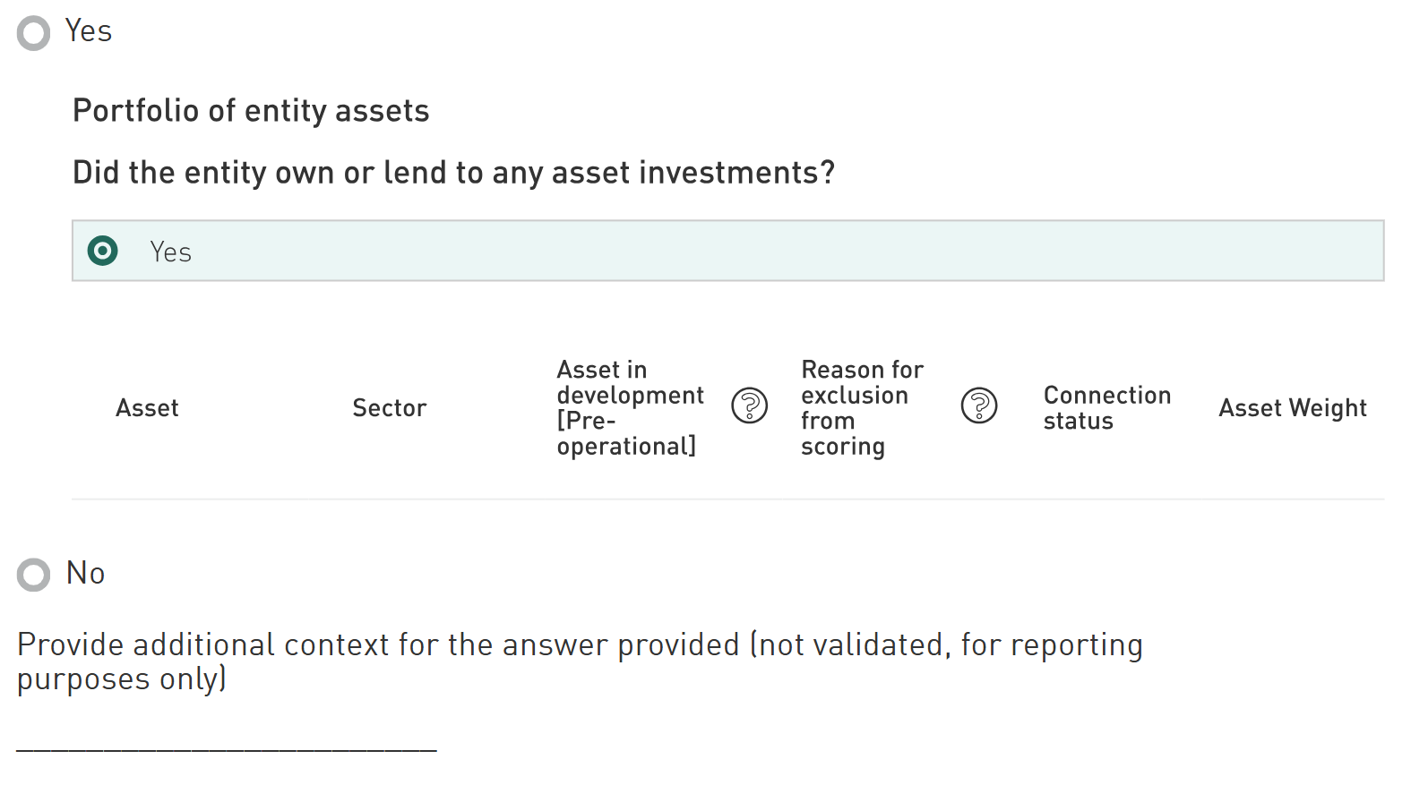Viewport: 1411px width, 785px height.
Task: Open help icon beside Reason for exclusion
Action: coord(978,406)
